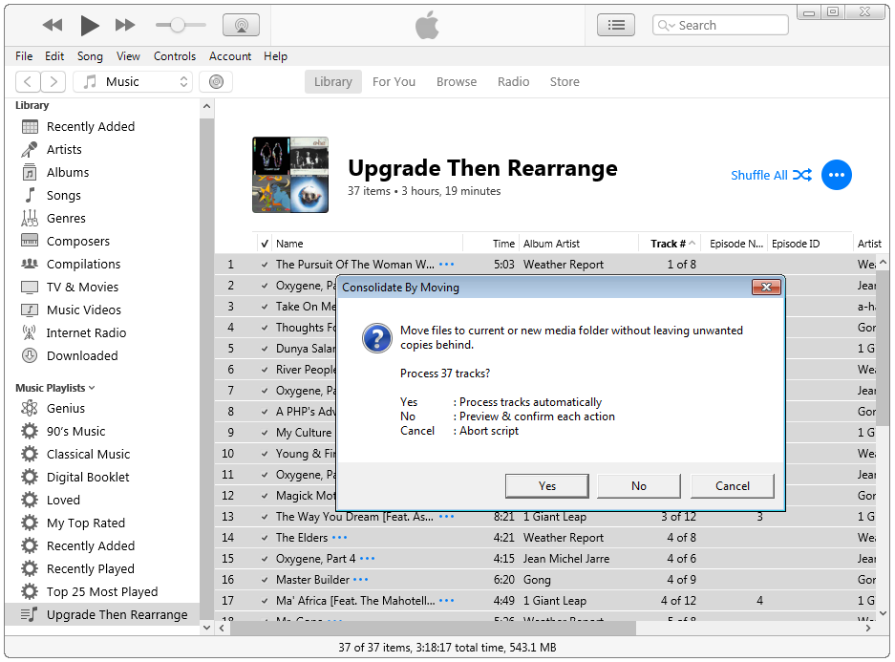This screenshot has width=895, height=662.
Task: Sort by the Track # column header
Action: (x=670, y=244)
